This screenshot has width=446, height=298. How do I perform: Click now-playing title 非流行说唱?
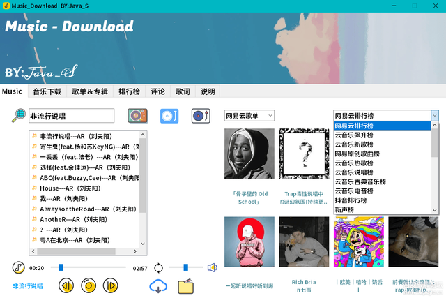(x=28, y=285)
